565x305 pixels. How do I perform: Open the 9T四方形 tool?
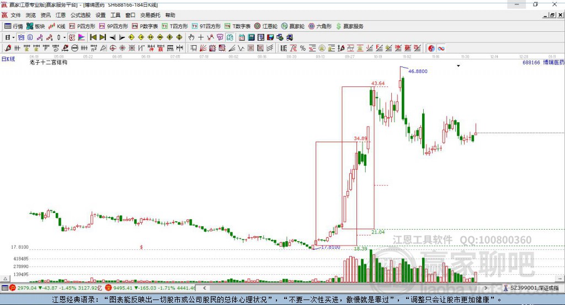[x=206, y=26]
